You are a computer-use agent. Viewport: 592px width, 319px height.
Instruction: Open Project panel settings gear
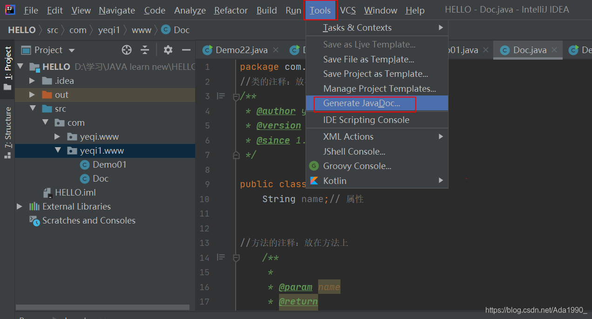(168, 50)
